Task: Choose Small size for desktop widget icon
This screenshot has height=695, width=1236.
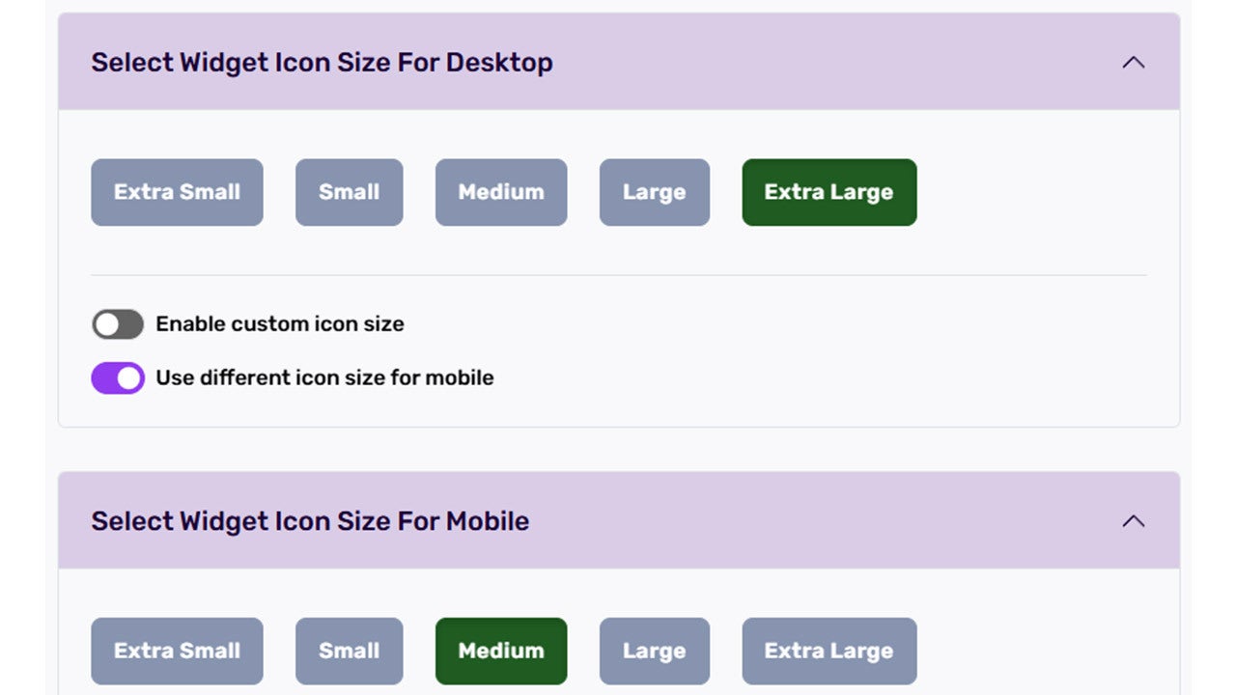Action: click(x=349, y=192)
